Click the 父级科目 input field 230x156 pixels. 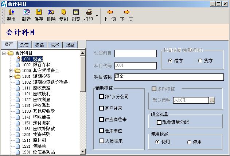[136, 53]
